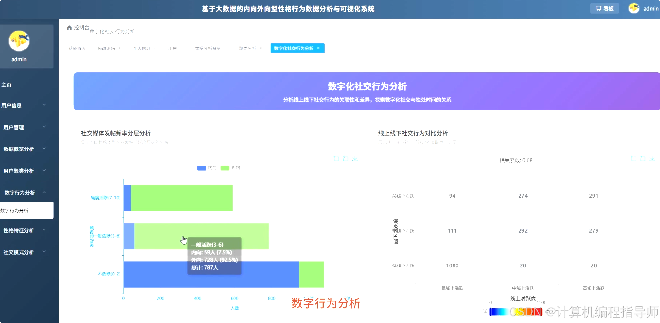Select the 数字行为分析 submenu item
660x323 pixels.
[x=27, y=211]
